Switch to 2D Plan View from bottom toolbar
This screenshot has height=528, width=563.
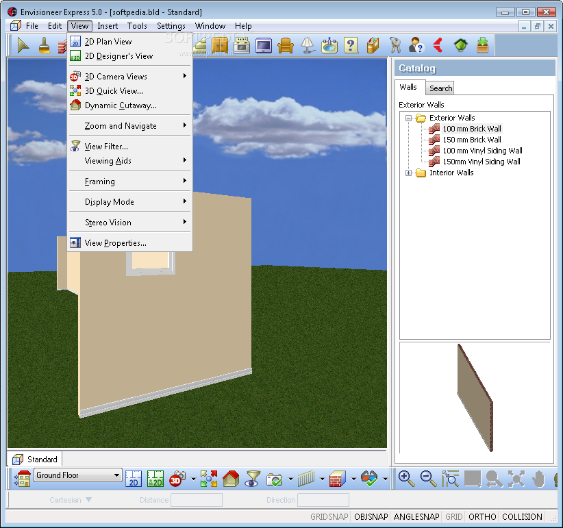point(134,479)
